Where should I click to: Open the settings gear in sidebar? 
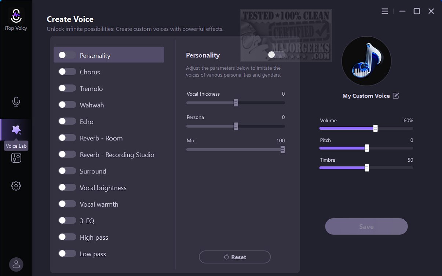[16, 185]
